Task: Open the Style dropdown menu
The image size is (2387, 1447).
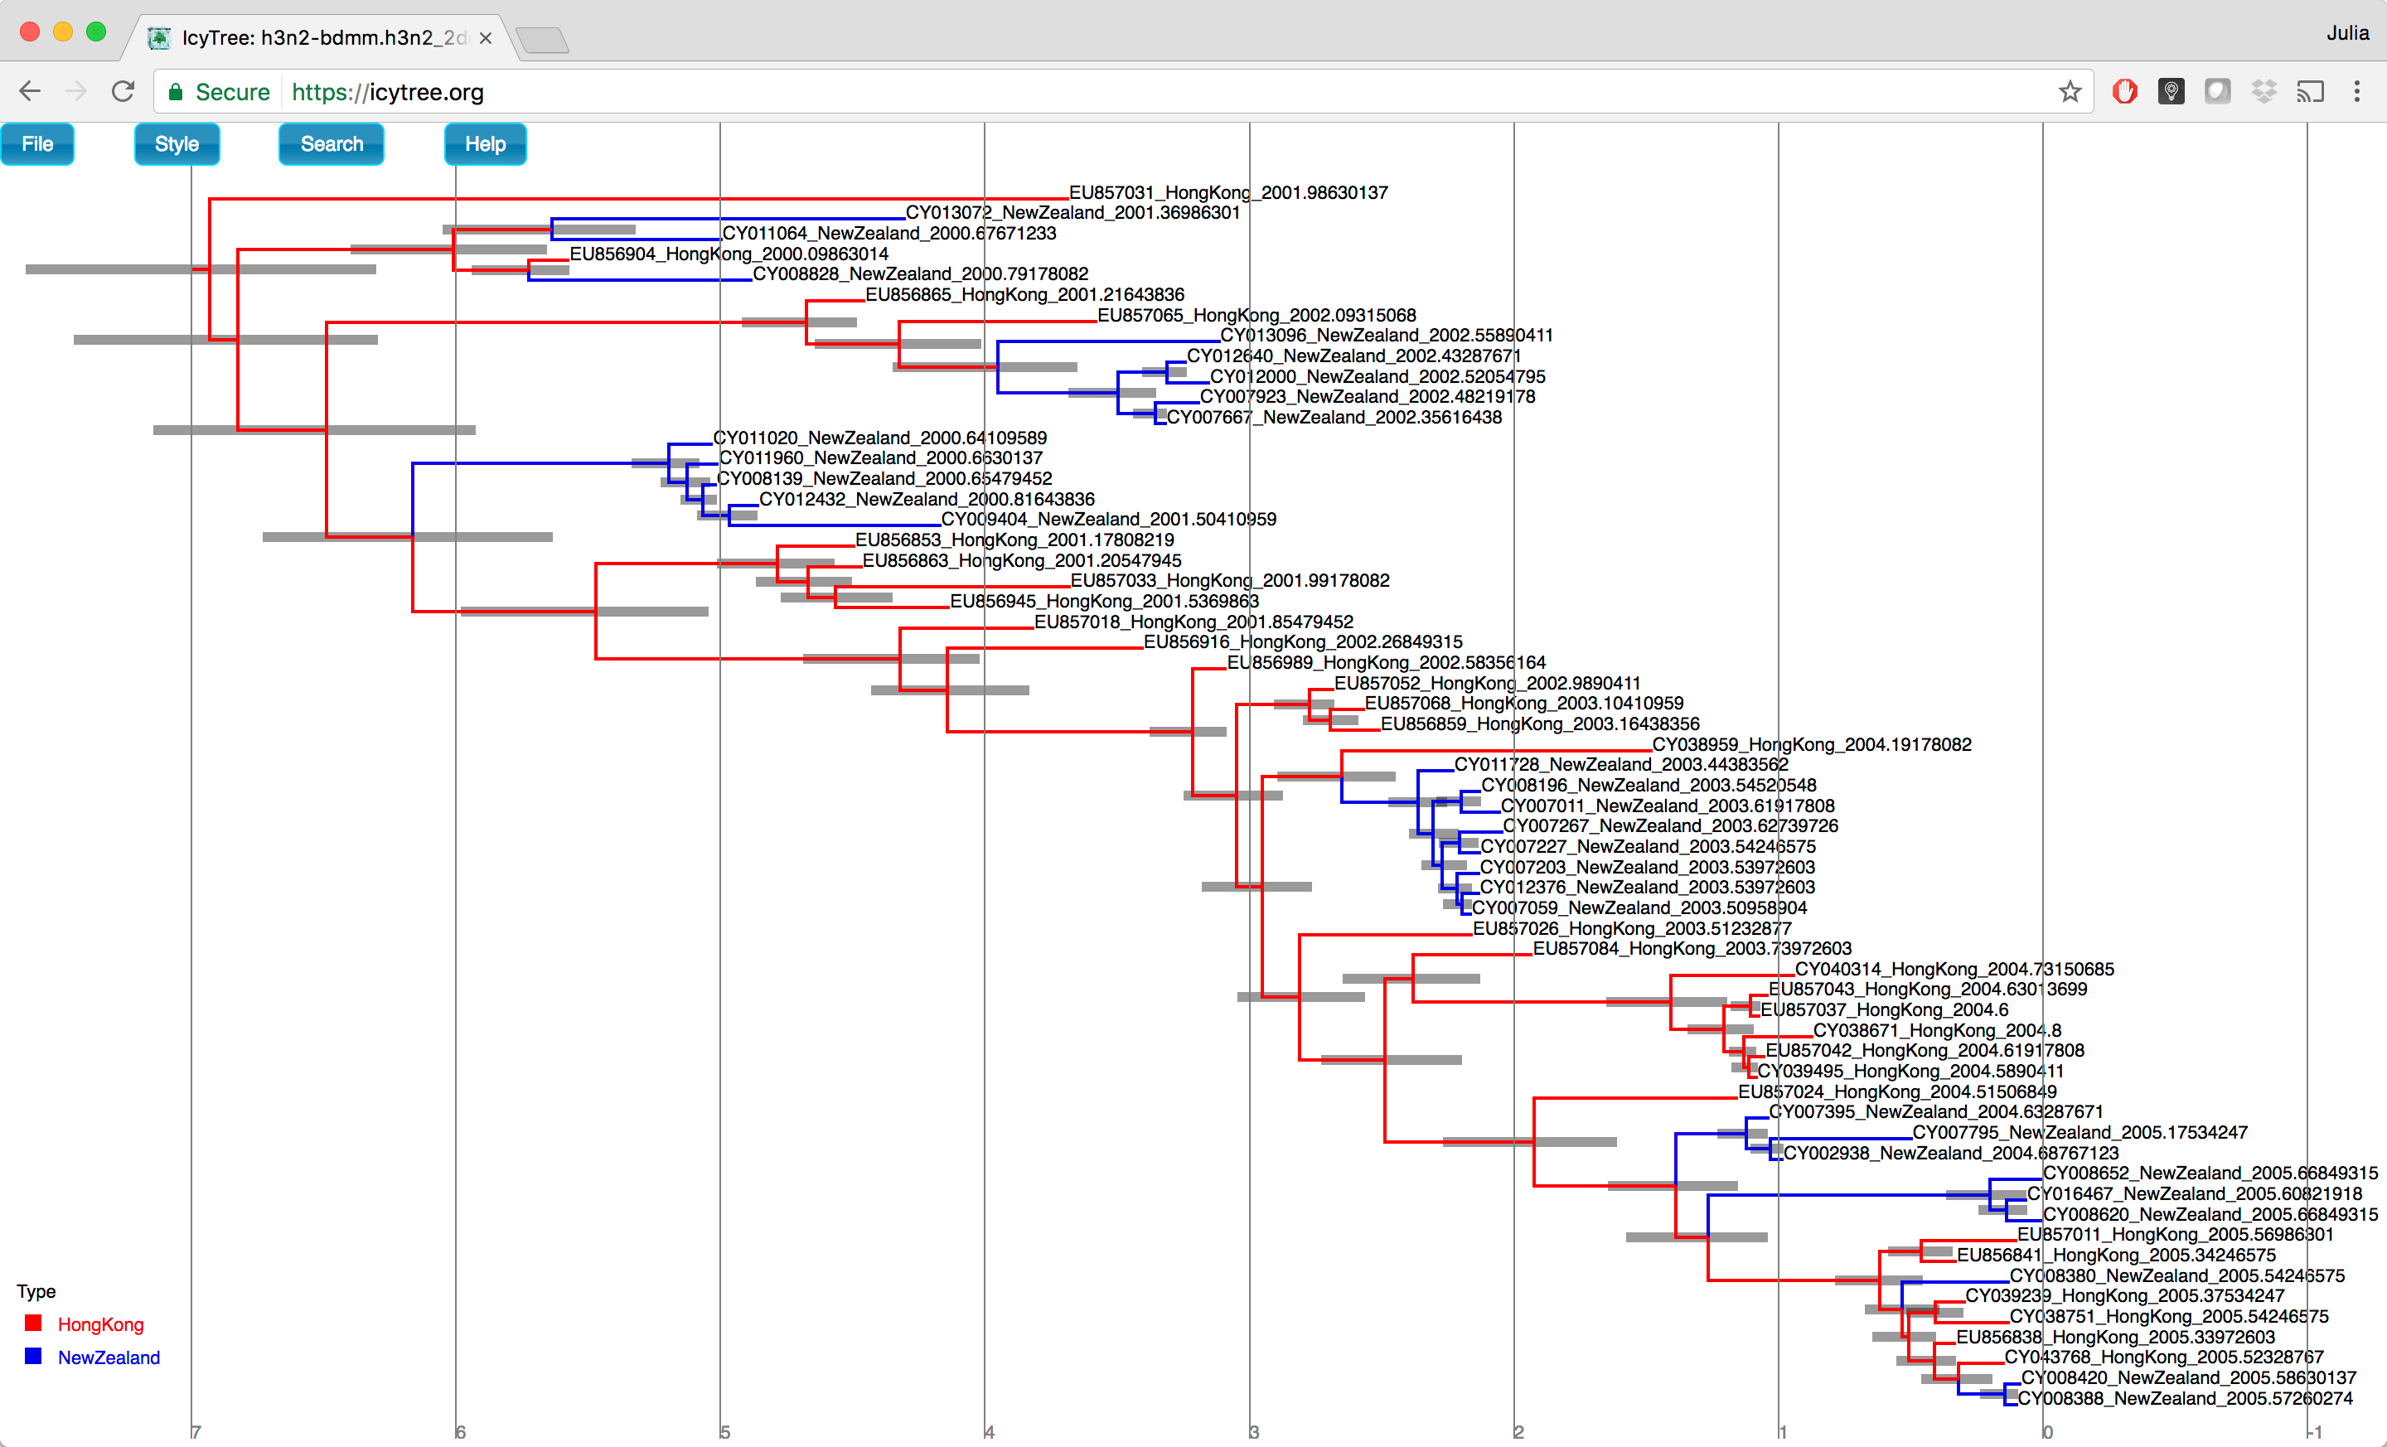Action: (x=177, y=144)
